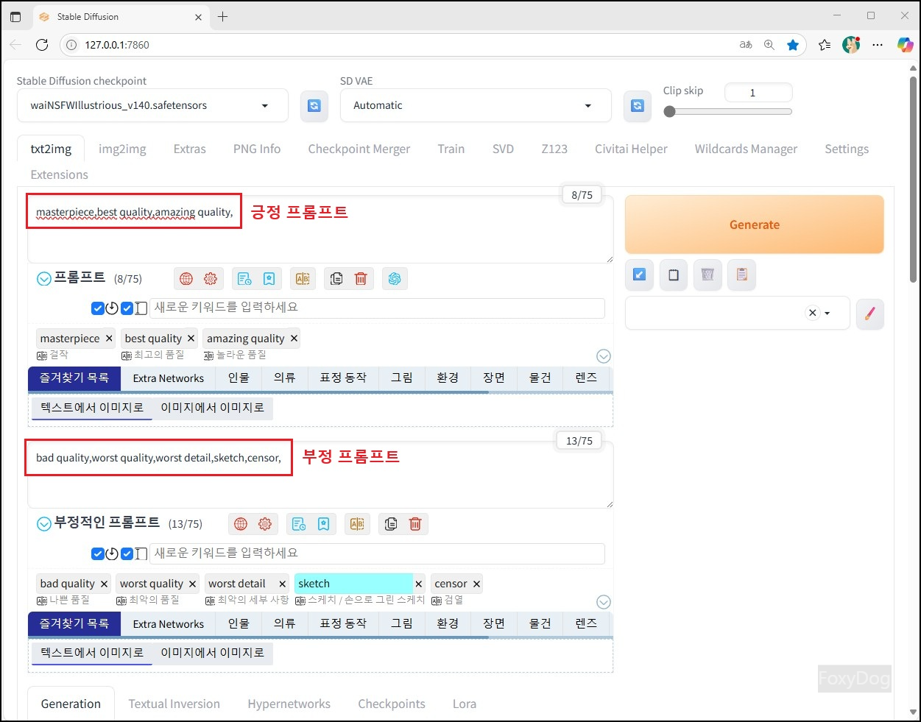Open the PNG Info tab
This screenshot has height=722, width=921.
pyautogui.click(x=257, y=149)
